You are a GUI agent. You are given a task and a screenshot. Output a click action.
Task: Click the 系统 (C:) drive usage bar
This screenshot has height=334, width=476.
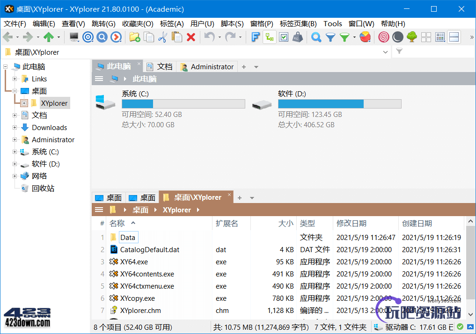point(183,104)
